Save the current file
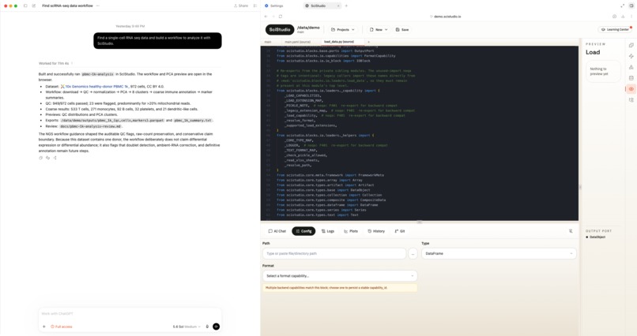 pyautogui.click(x=402, y=30)
